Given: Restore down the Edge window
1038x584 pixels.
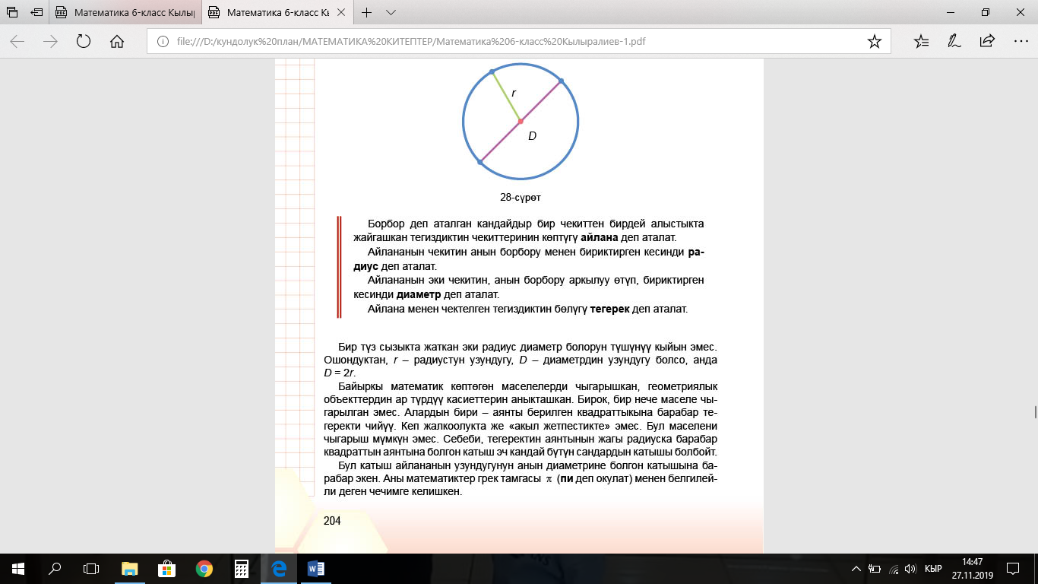Looking at the screenshot, I should 986,12.
